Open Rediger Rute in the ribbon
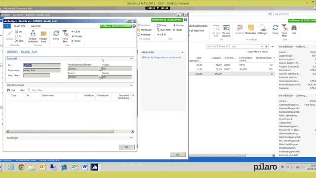Screen dimensions: 316x178 [x=43, y=36]
